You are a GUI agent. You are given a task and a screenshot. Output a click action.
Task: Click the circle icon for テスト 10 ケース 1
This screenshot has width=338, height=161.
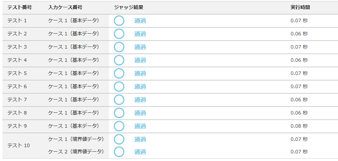(119, 139)
